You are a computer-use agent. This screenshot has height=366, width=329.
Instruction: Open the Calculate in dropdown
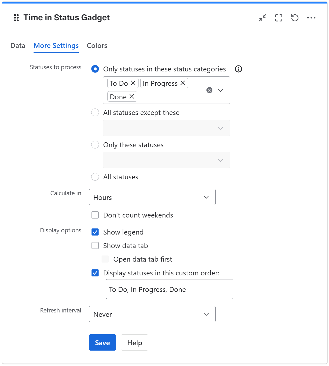pyautogui.click(x=152, y=197)
